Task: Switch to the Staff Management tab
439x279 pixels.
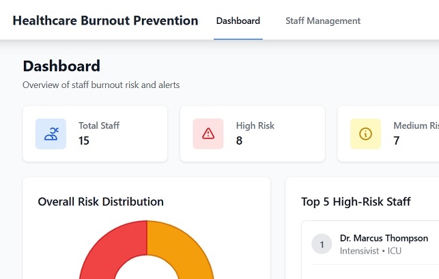Action: 322,20
